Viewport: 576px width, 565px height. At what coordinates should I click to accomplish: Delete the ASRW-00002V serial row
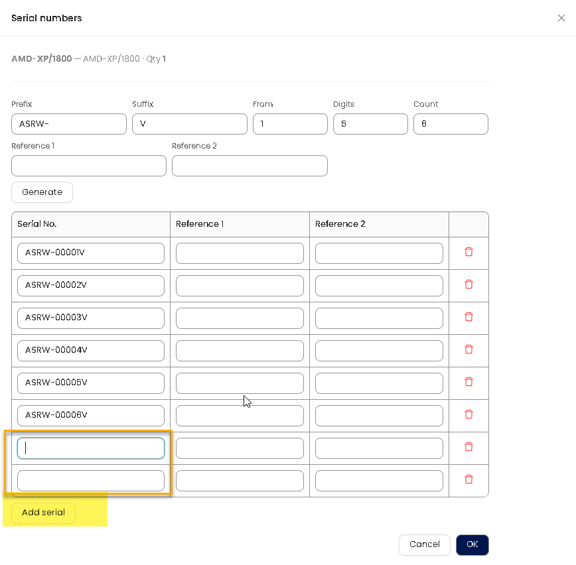click(468, 284)
